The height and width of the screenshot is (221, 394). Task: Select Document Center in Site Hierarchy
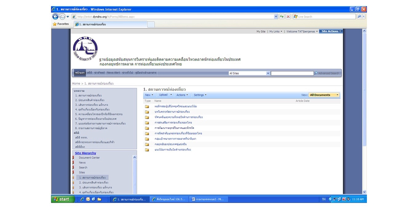click(x=89, y=158)
